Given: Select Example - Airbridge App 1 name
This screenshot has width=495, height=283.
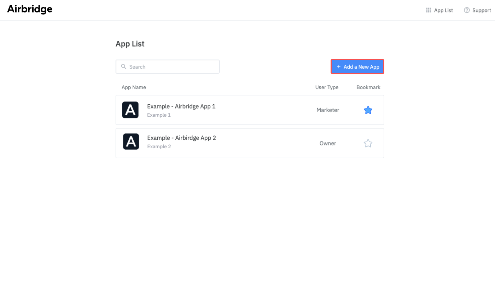Looking at the screenshot, I should tap(181, 106).
